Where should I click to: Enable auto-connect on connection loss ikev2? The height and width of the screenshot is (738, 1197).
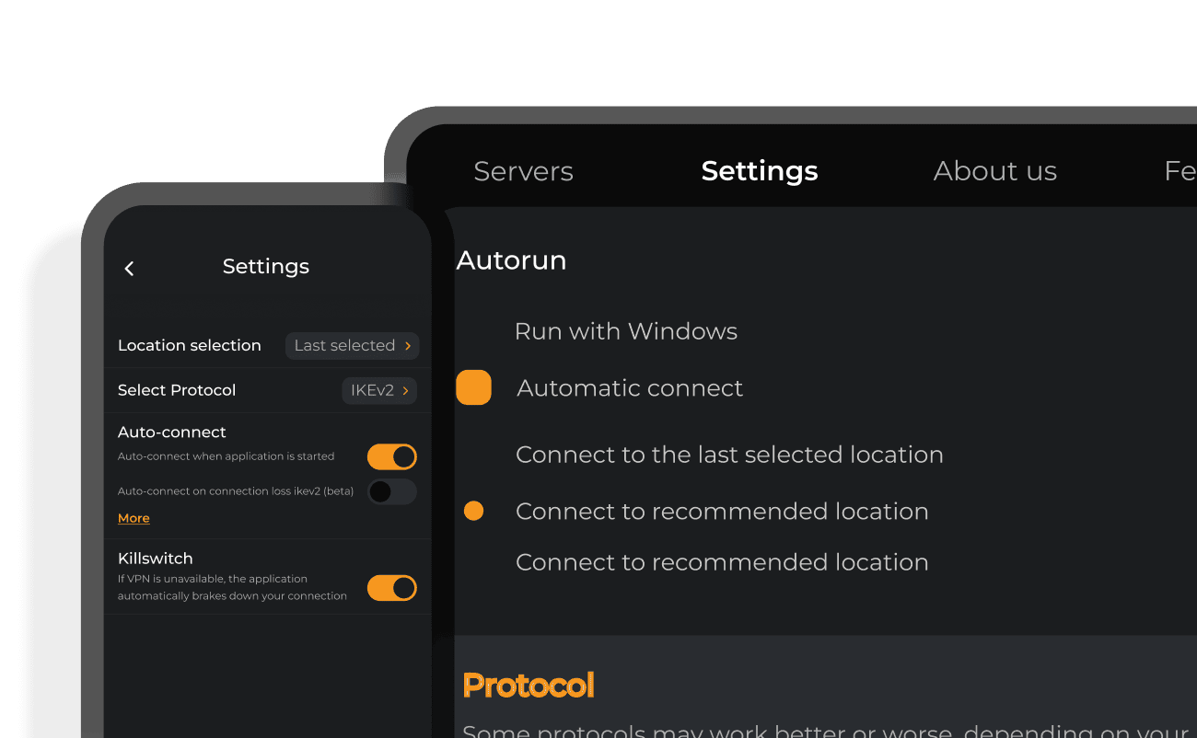coord(392,491)
